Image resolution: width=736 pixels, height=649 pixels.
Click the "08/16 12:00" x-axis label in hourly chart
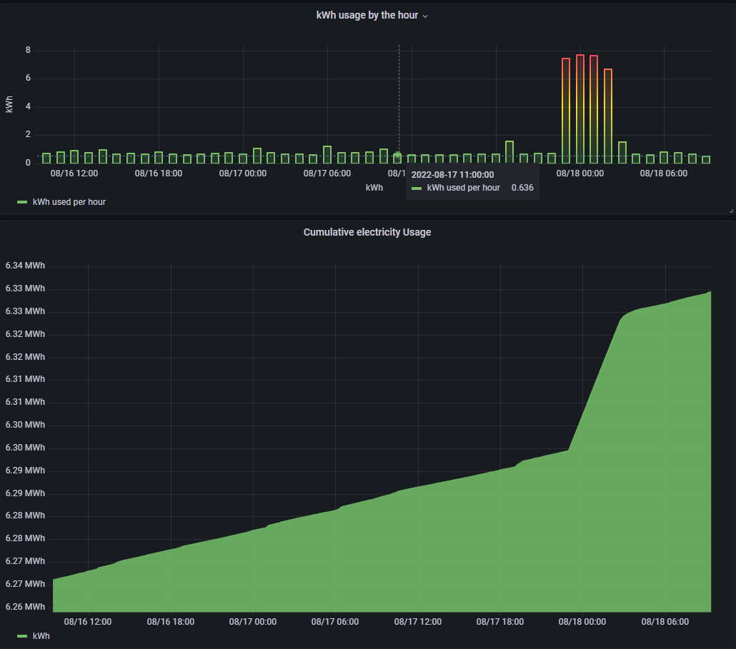pyautogui.click(x=74, y=173)
